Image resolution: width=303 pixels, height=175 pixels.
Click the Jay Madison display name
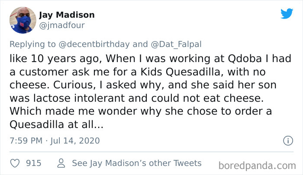click(67, 15)
